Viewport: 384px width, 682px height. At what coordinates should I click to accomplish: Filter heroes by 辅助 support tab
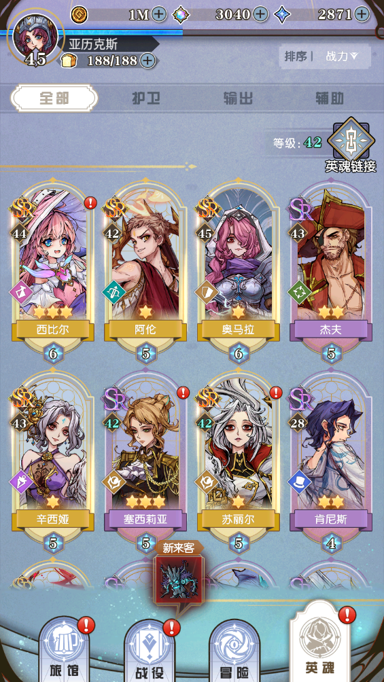tap(330, 98)
